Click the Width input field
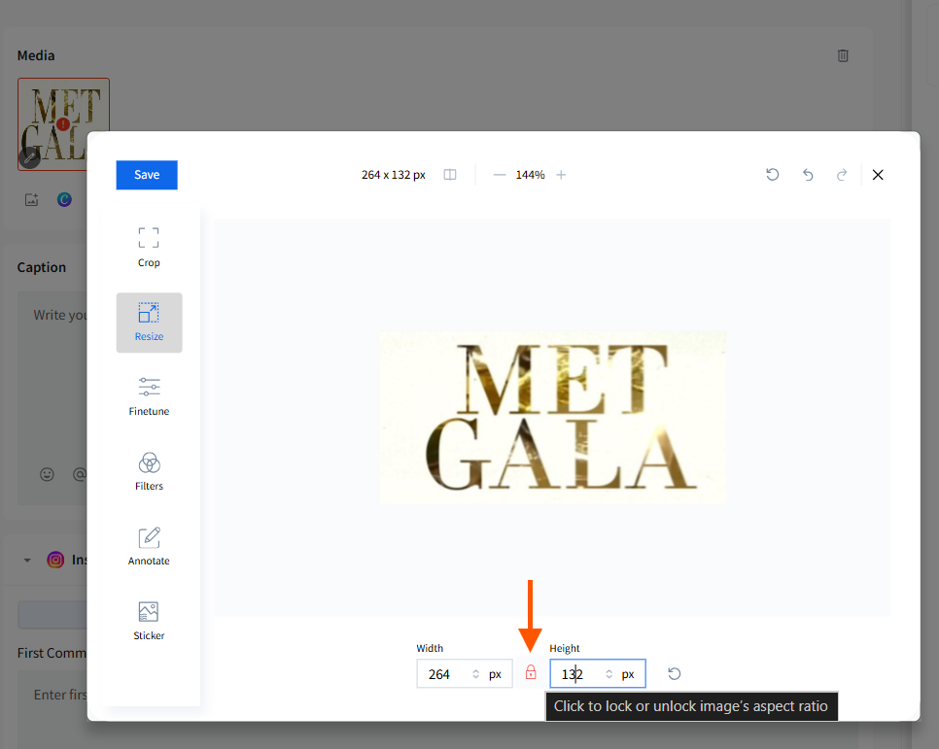Viewport: 939px width, 749px height. click(x=464, y=674)
